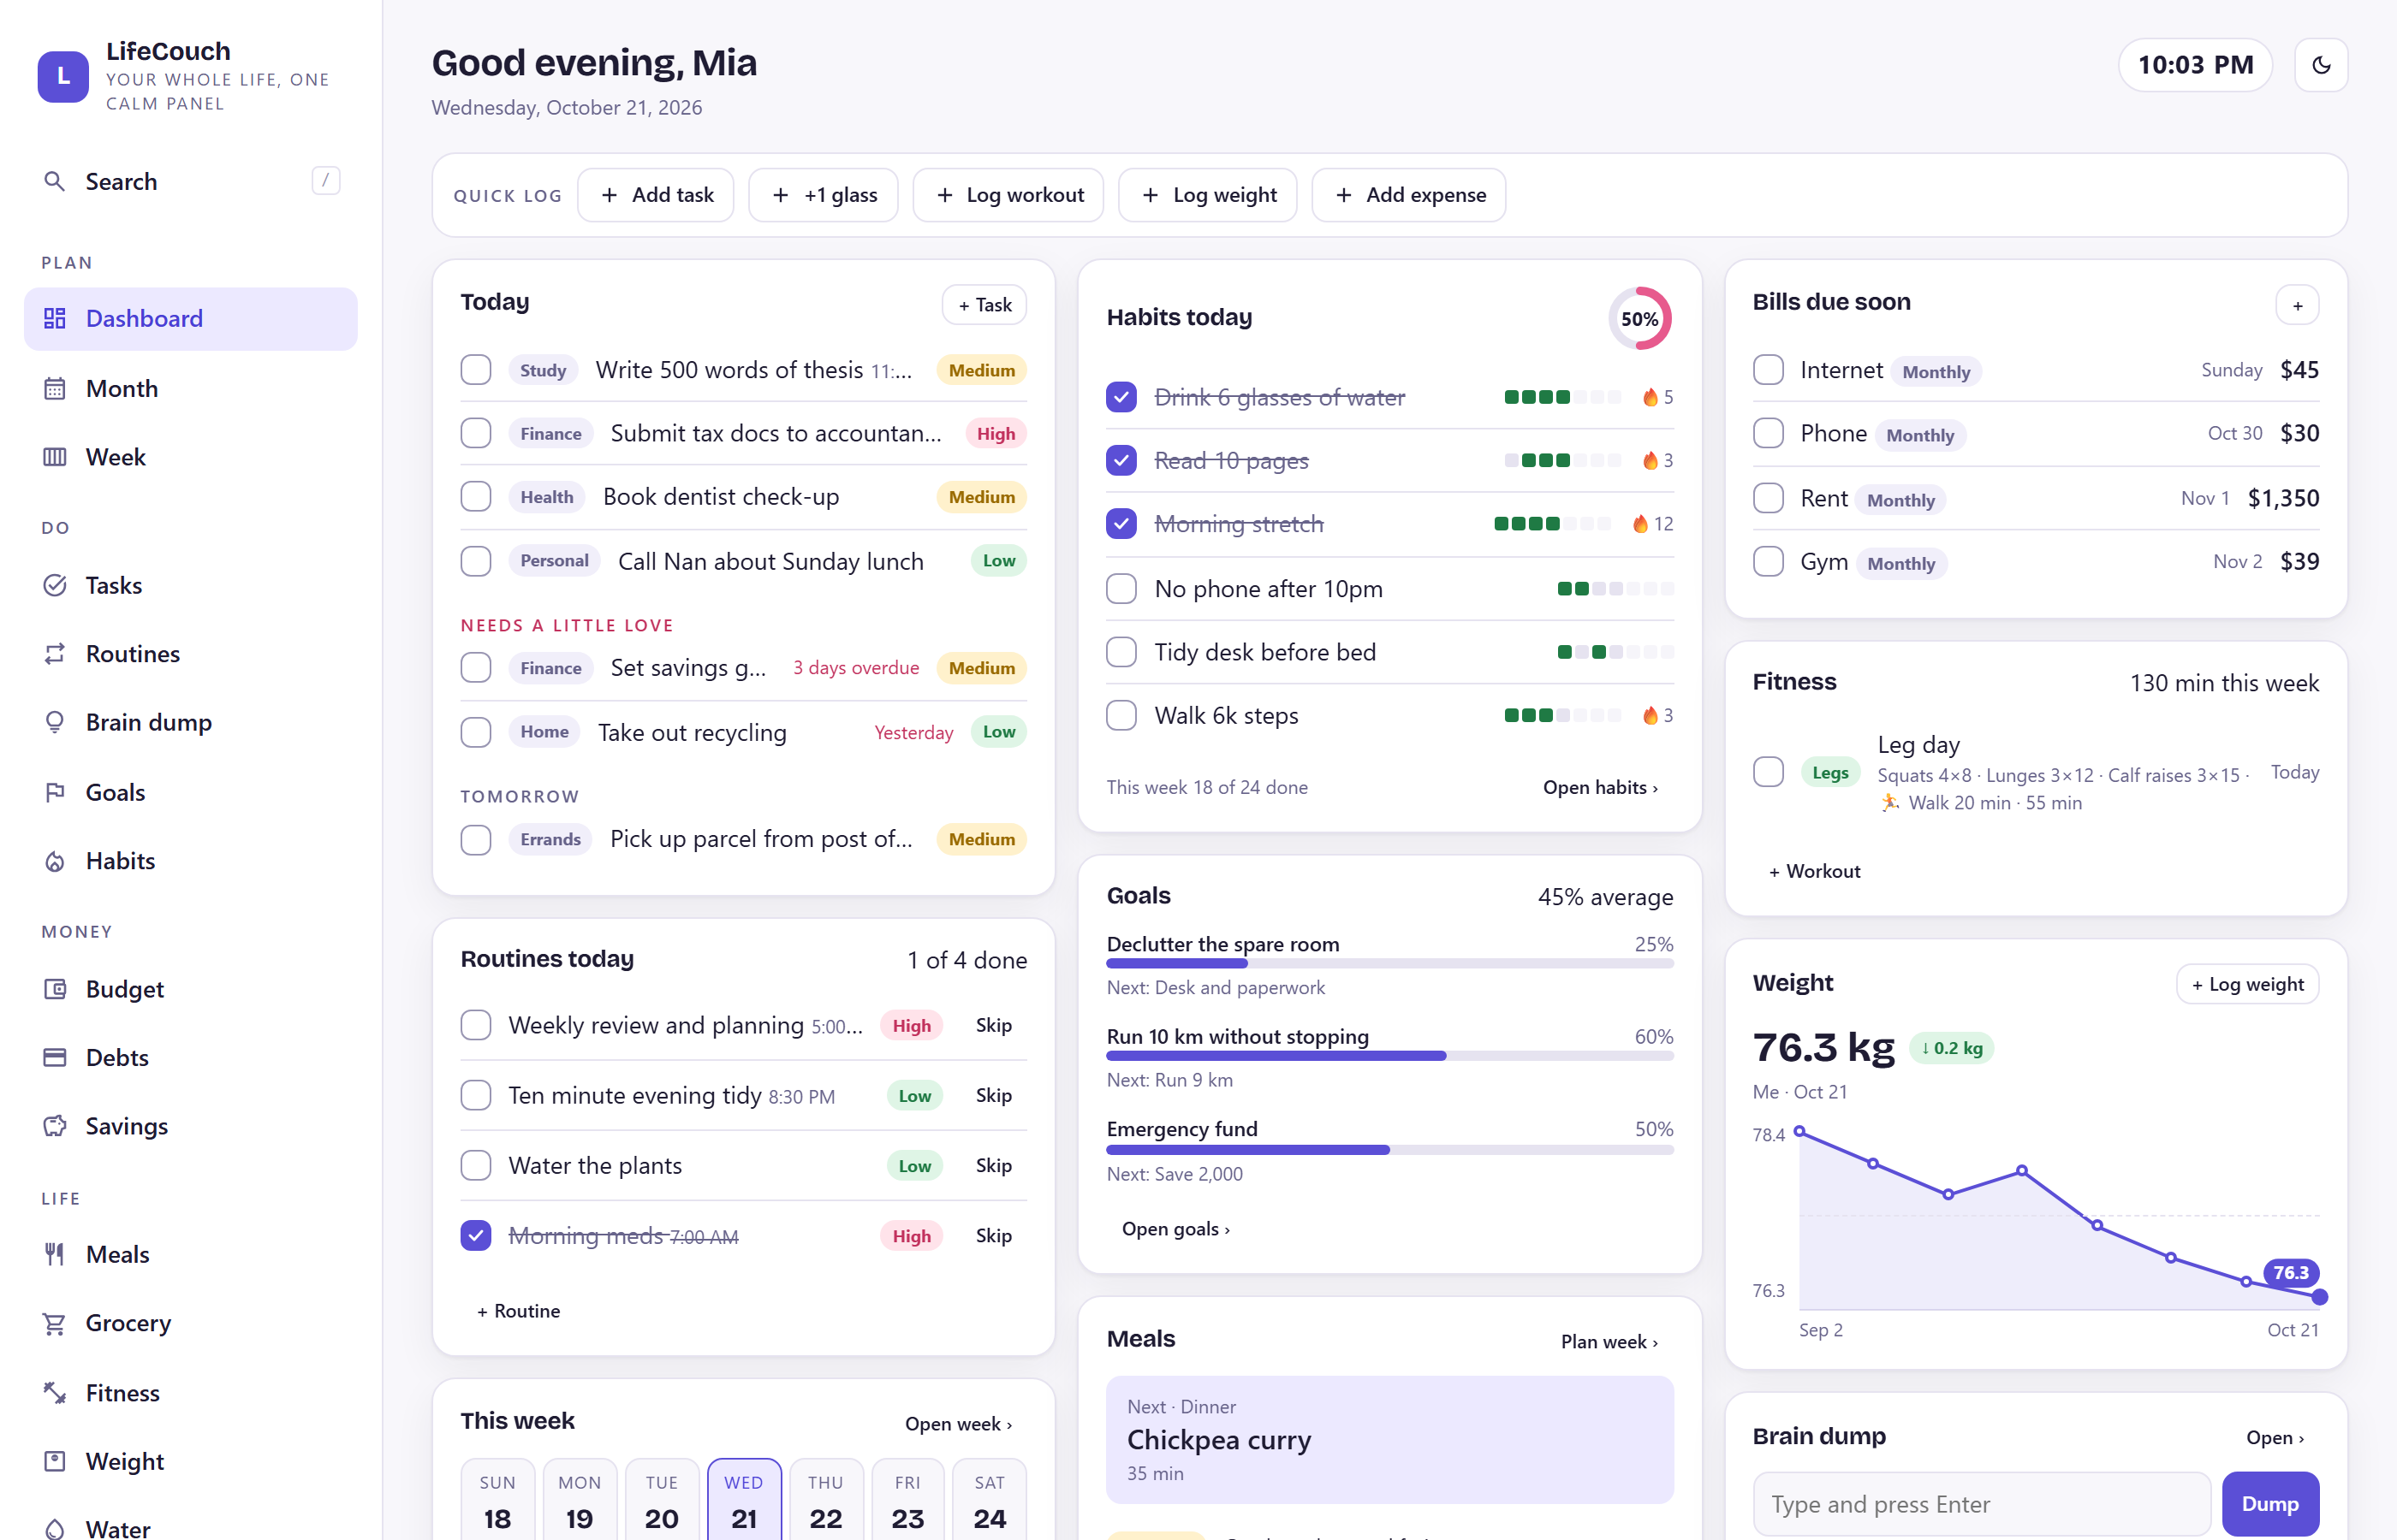Mark the Rent bill checkbox
This screenshot has width=2397, height=1540.
(x=1769, y=498)
